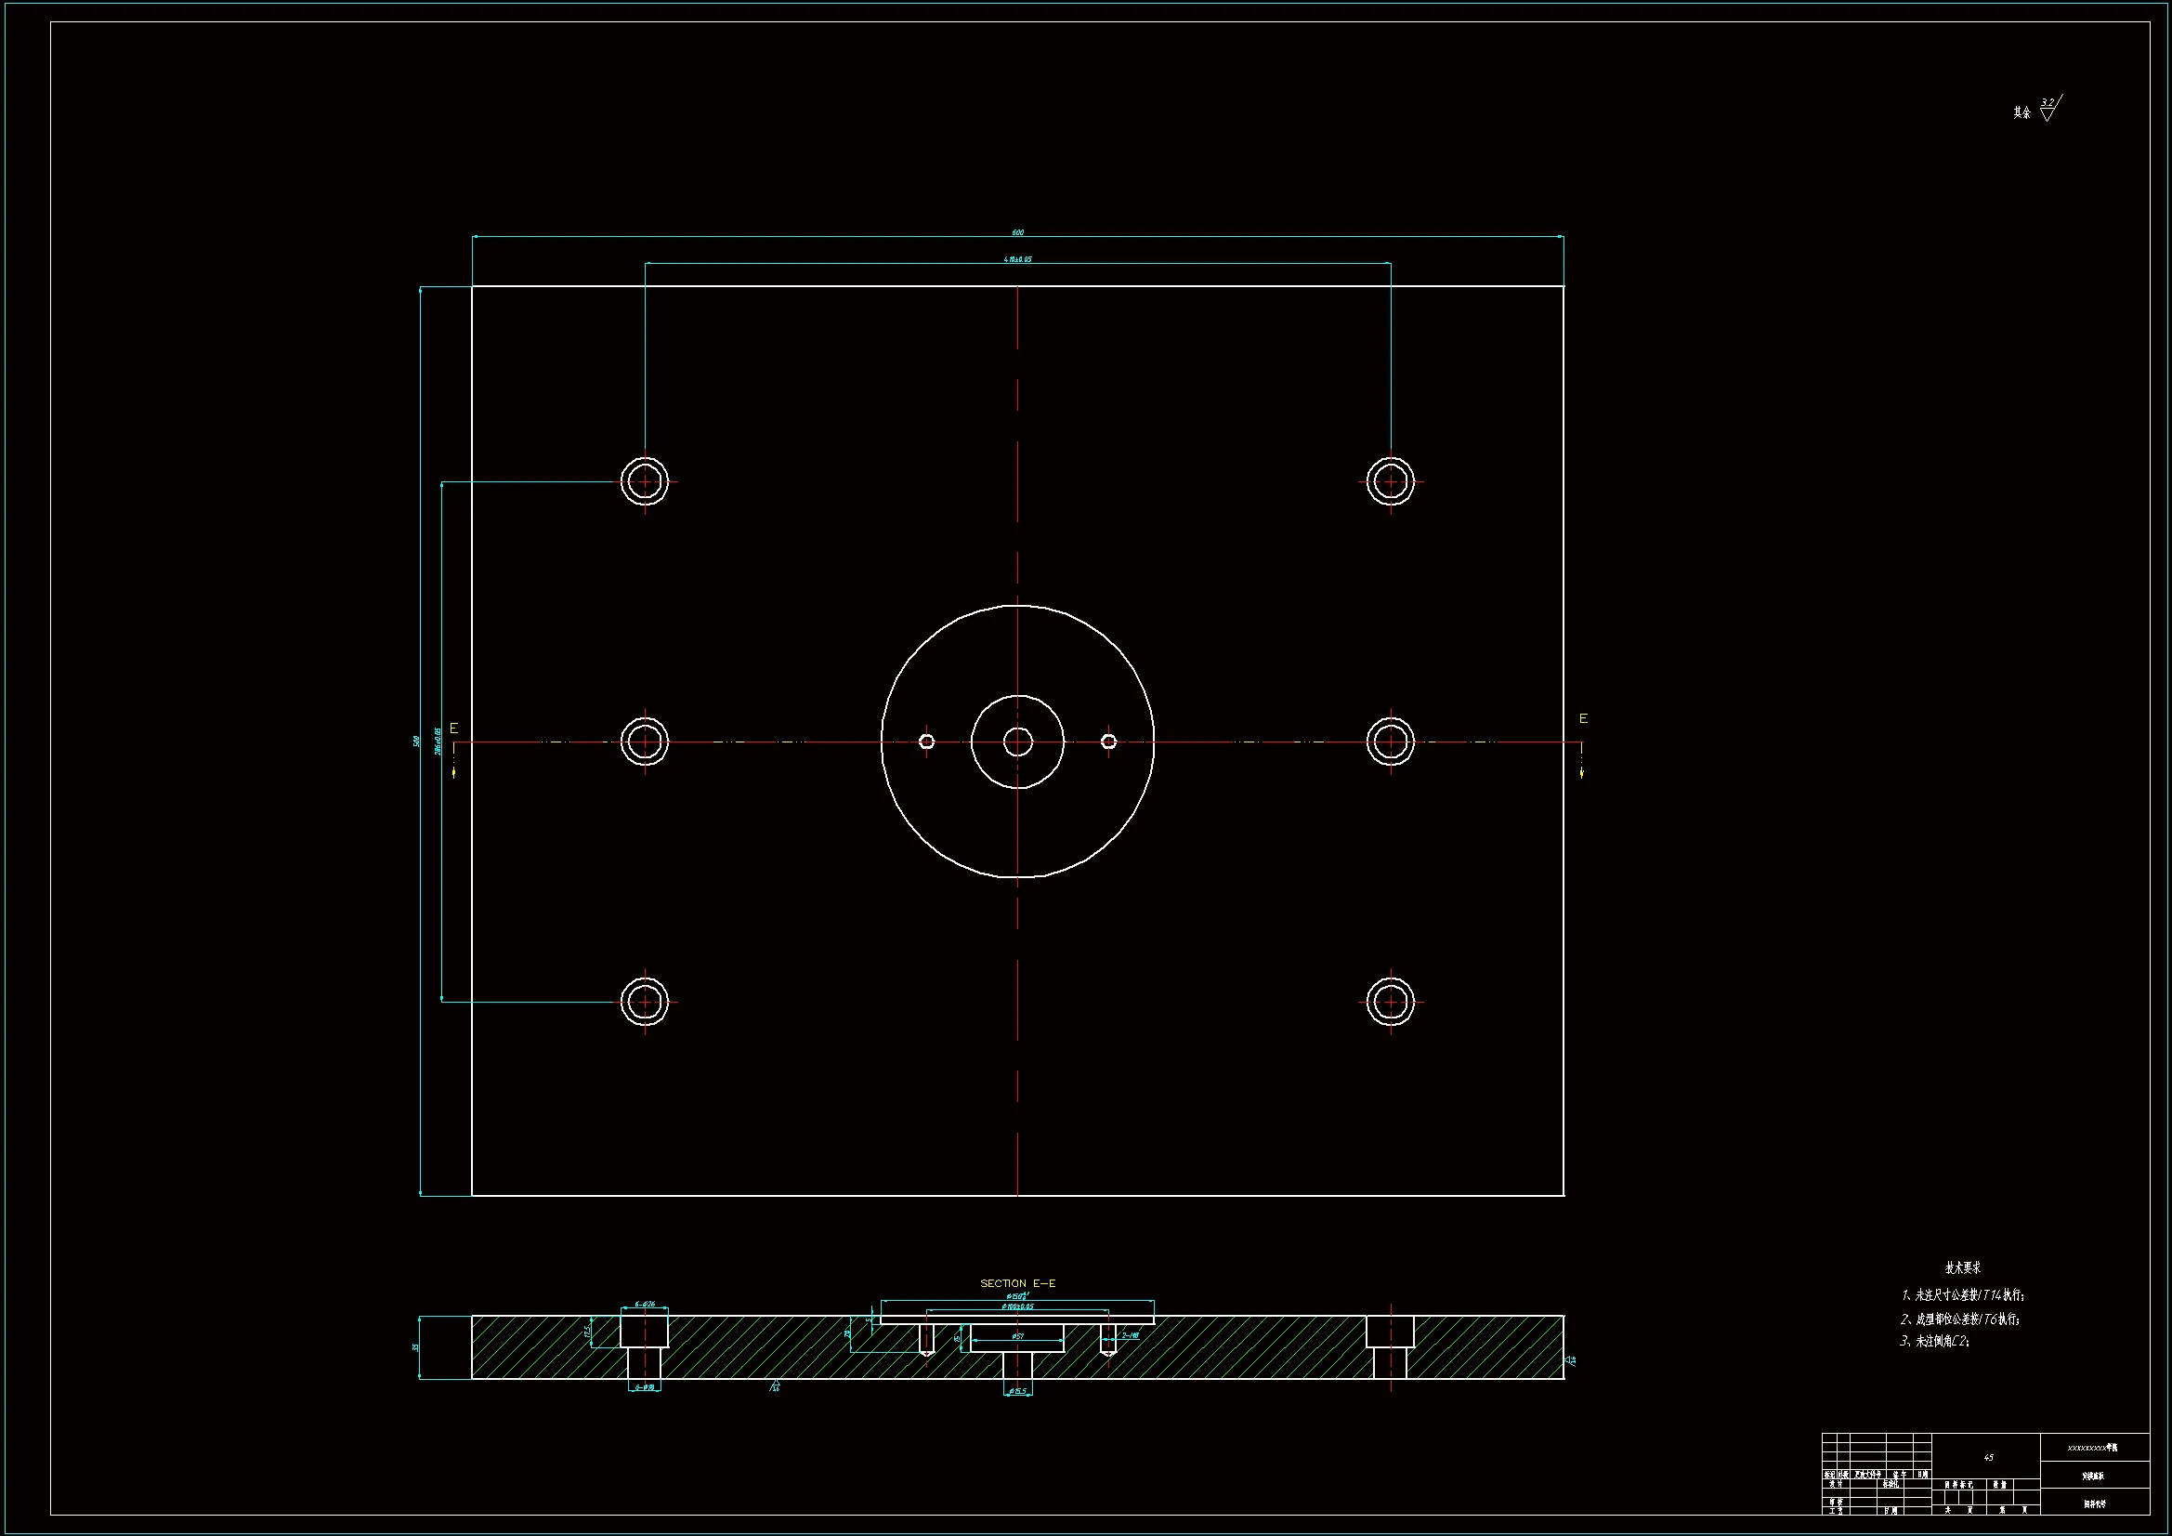Click the bottom-left counterbored hole
This screenshot has height=1536, width=2172.
point(644,1002)
